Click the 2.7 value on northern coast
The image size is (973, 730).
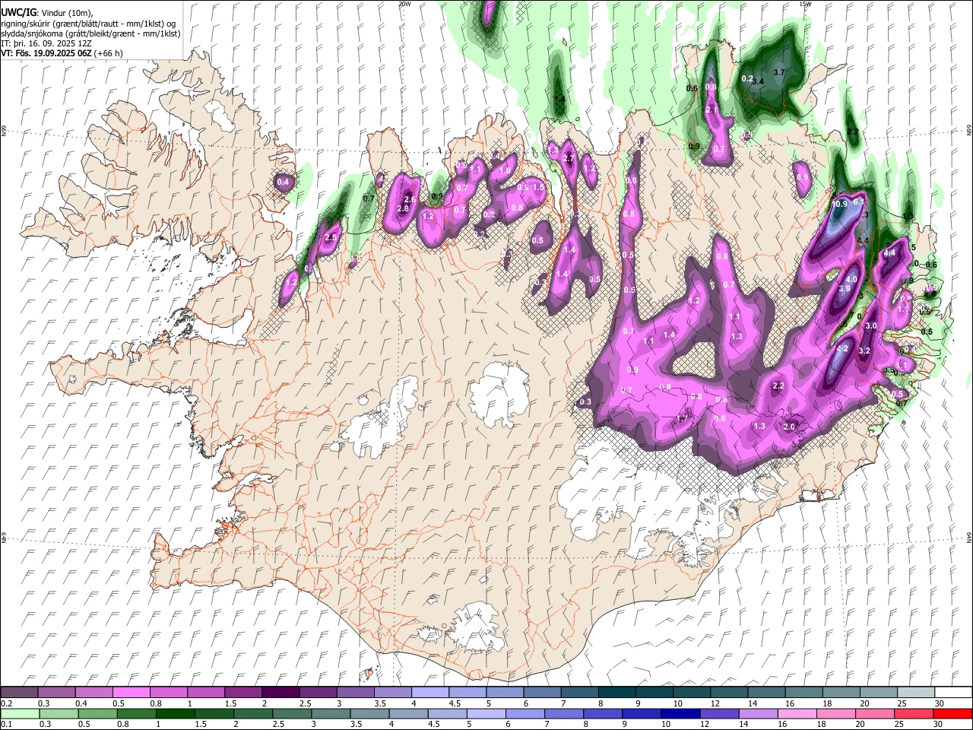tap(569, 158)
